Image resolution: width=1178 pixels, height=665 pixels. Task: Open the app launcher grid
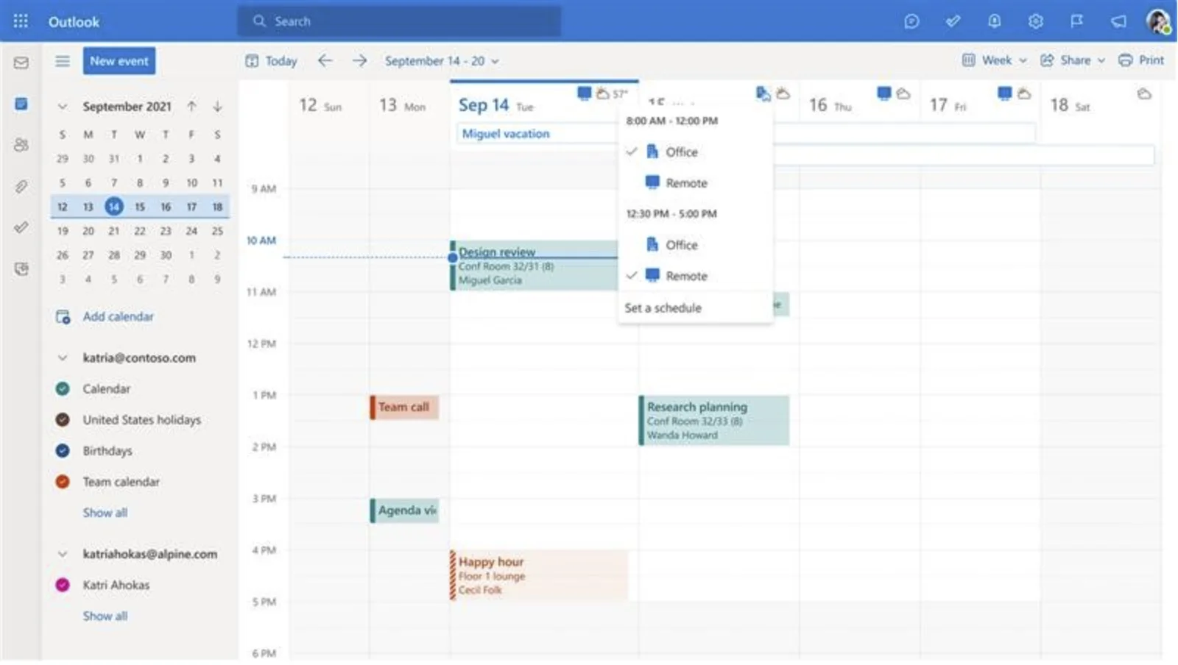click(x=21, y=21)
